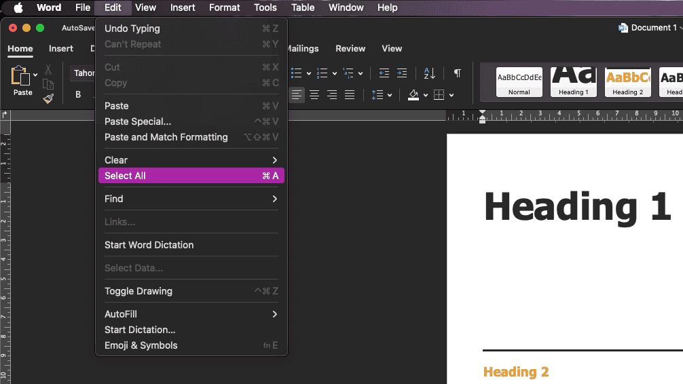Toggle the show paragraph marks icon

[458, 73]
